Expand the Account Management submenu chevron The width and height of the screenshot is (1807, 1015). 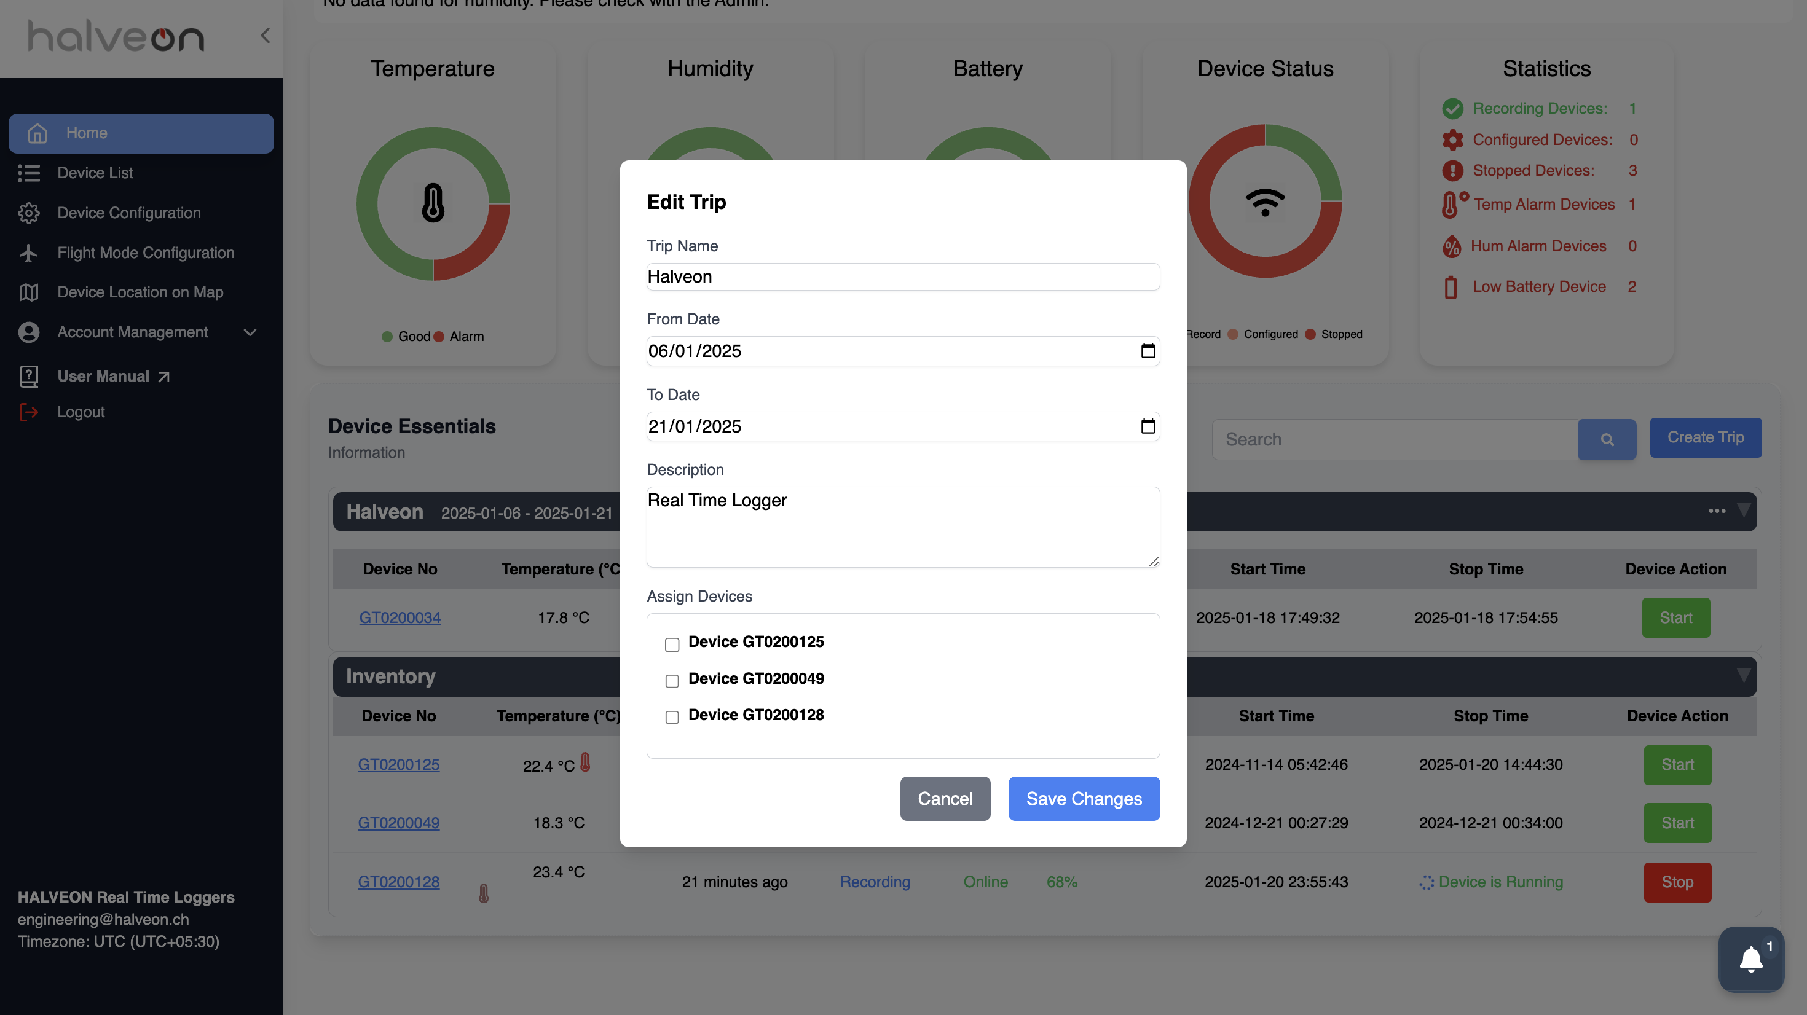point(250,332)
